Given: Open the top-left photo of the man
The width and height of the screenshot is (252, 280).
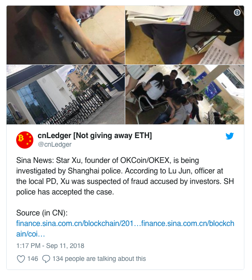Looking at the screenshot, I should pos(66,35).
